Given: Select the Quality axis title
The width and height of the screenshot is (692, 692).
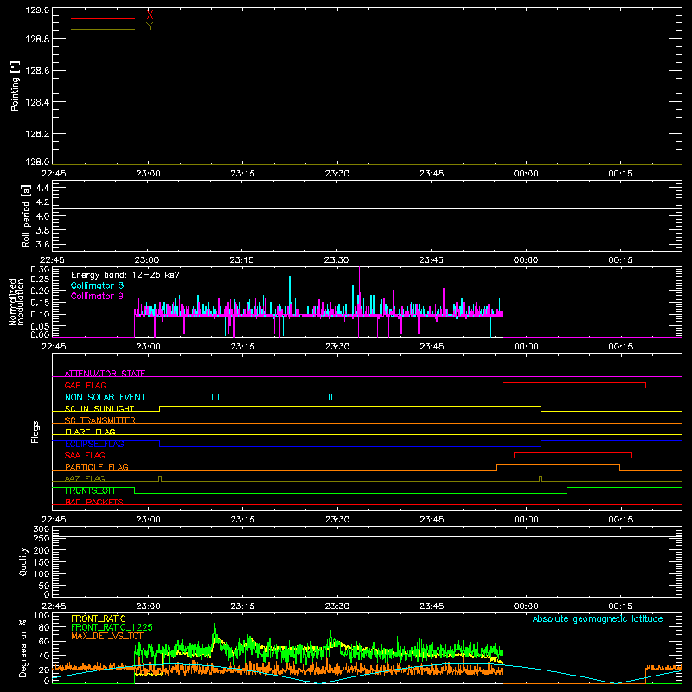Looking at the screenshot, I should [x=23, y=561].
